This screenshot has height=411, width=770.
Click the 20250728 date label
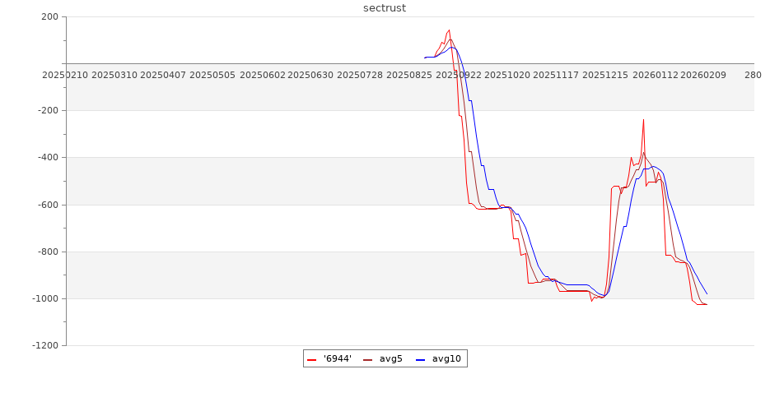(x=360, y=75)
